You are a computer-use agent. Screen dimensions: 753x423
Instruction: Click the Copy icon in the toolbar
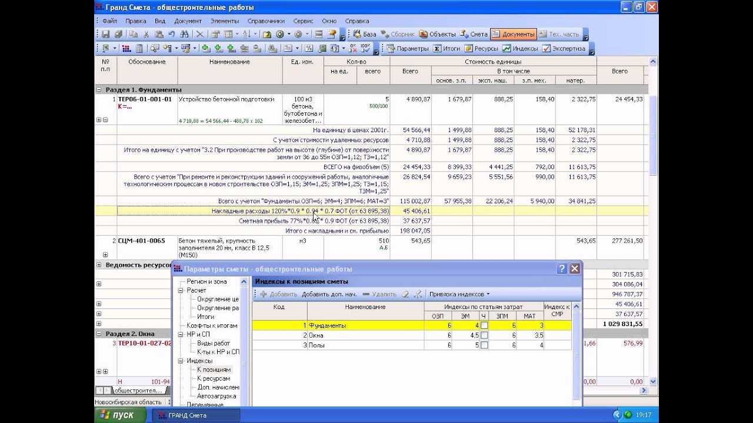(134, 34)
